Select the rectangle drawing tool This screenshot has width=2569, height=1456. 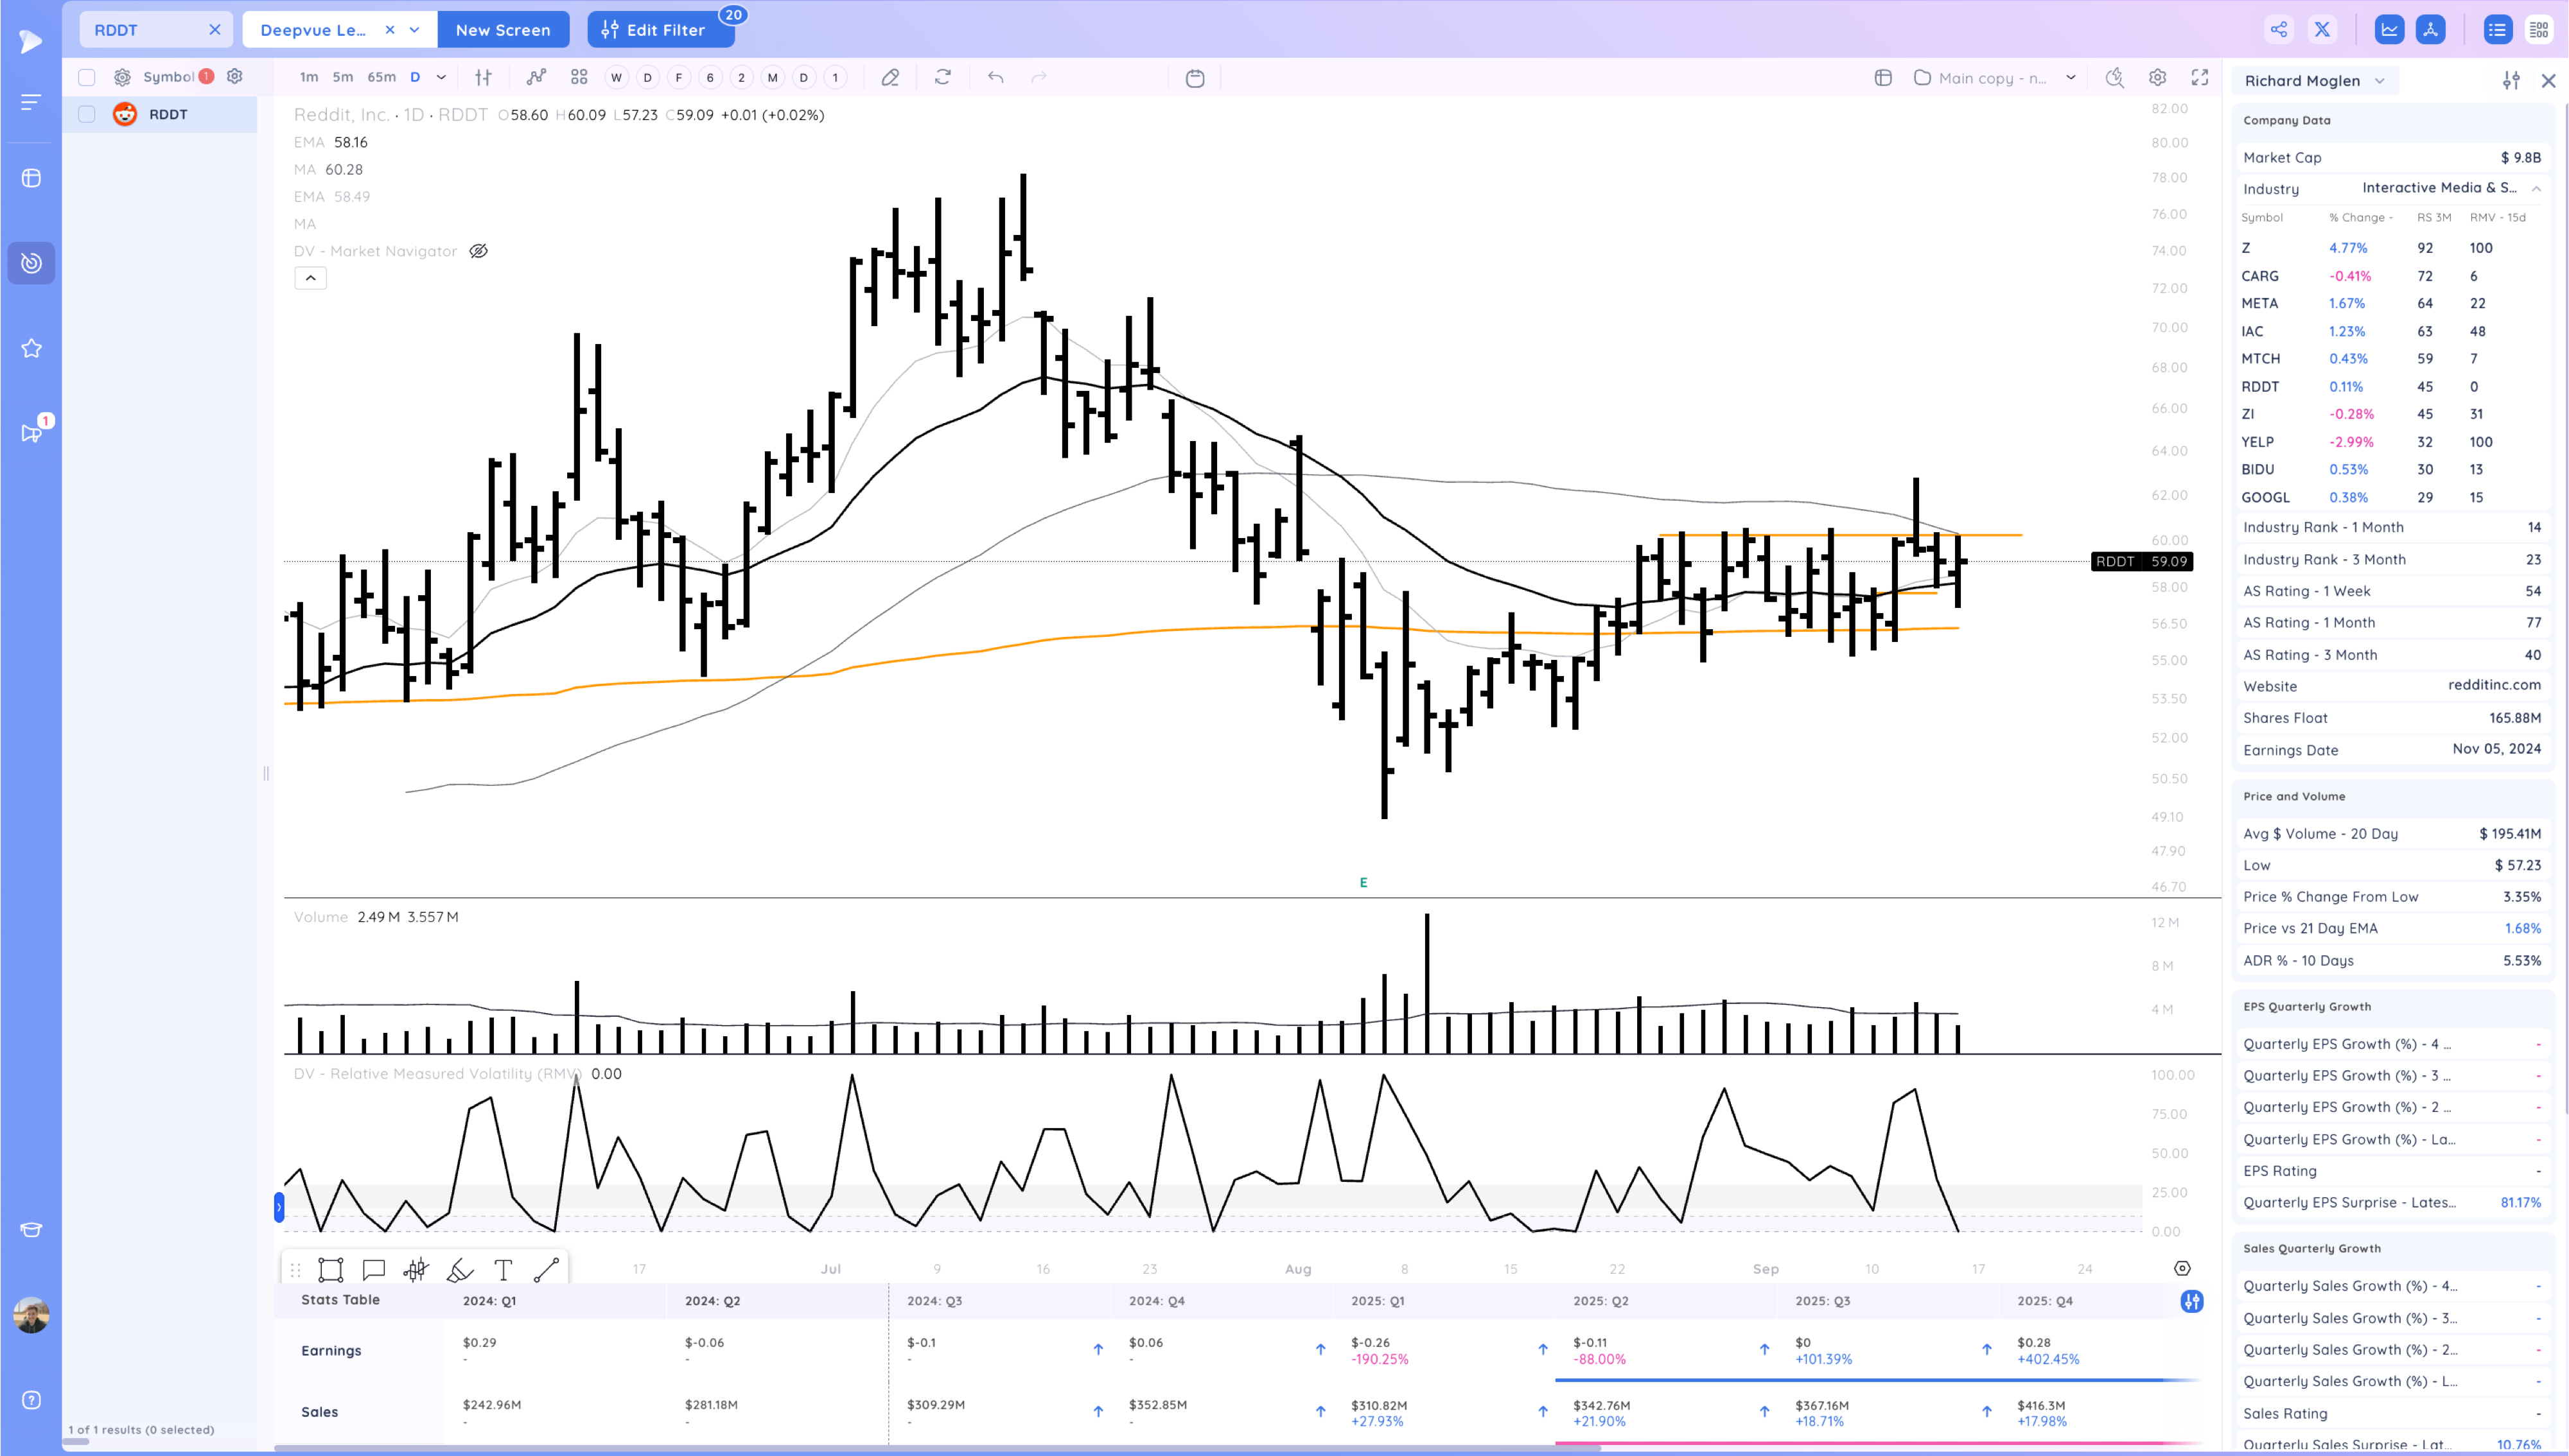click(330, 1270)
